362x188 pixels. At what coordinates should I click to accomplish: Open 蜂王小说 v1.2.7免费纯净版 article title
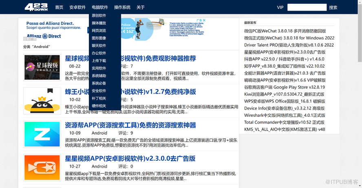(x=130, y=92)
